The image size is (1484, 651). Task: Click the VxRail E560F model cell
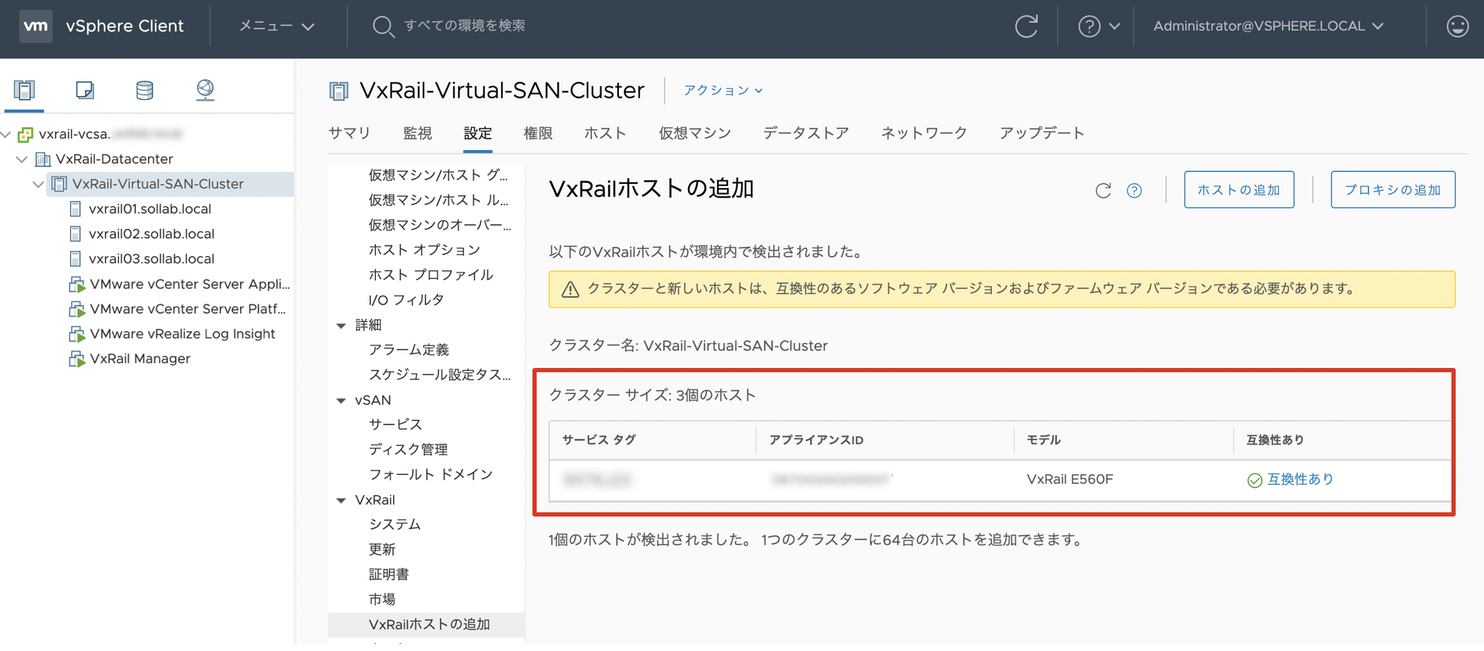(1070, 480)
